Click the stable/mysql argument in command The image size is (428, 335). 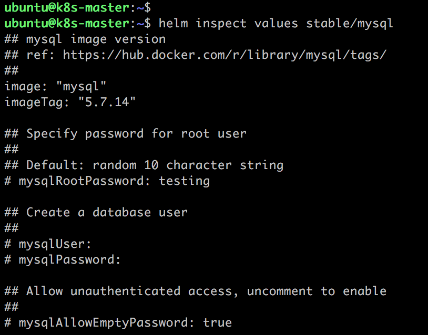[x=349, y=24]
